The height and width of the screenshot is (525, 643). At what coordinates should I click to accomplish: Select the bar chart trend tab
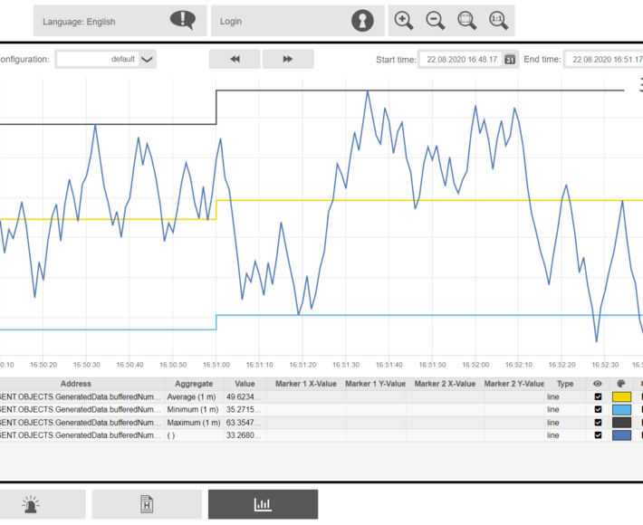click(263, 504)
